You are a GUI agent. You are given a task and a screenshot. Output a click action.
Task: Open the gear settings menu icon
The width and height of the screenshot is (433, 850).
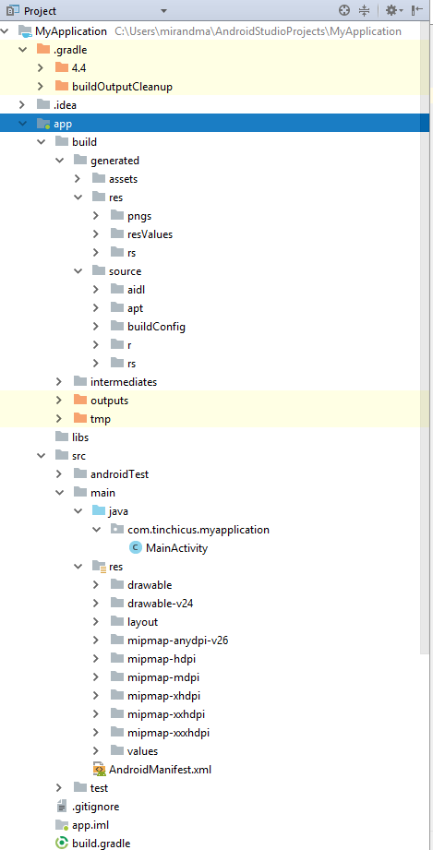(393, 10)
